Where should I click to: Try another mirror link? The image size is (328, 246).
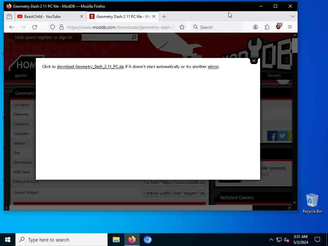click(x=213, y=67)
